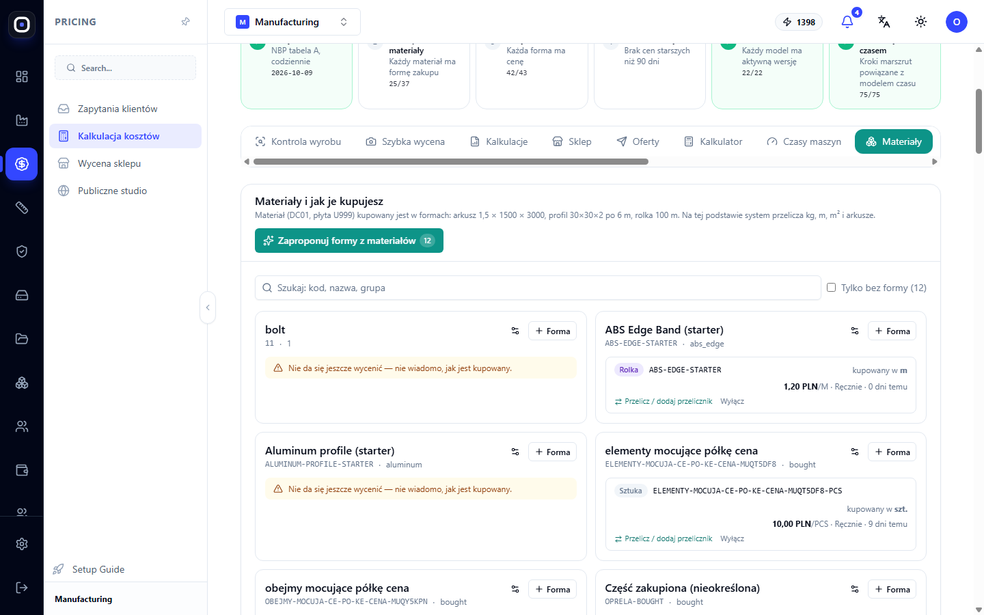This screenshot has height=615, width=984.
Task: Open the Manufacturing workspace dropdown
Action: coord(292,22)
